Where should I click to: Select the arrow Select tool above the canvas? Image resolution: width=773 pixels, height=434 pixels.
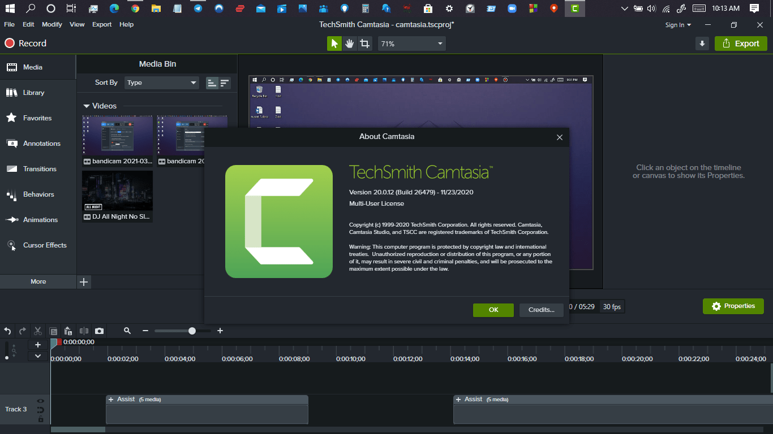point(334,44)
